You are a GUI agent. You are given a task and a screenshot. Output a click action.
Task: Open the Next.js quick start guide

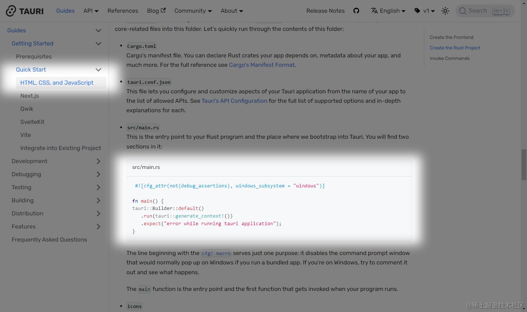pos(29,96)
